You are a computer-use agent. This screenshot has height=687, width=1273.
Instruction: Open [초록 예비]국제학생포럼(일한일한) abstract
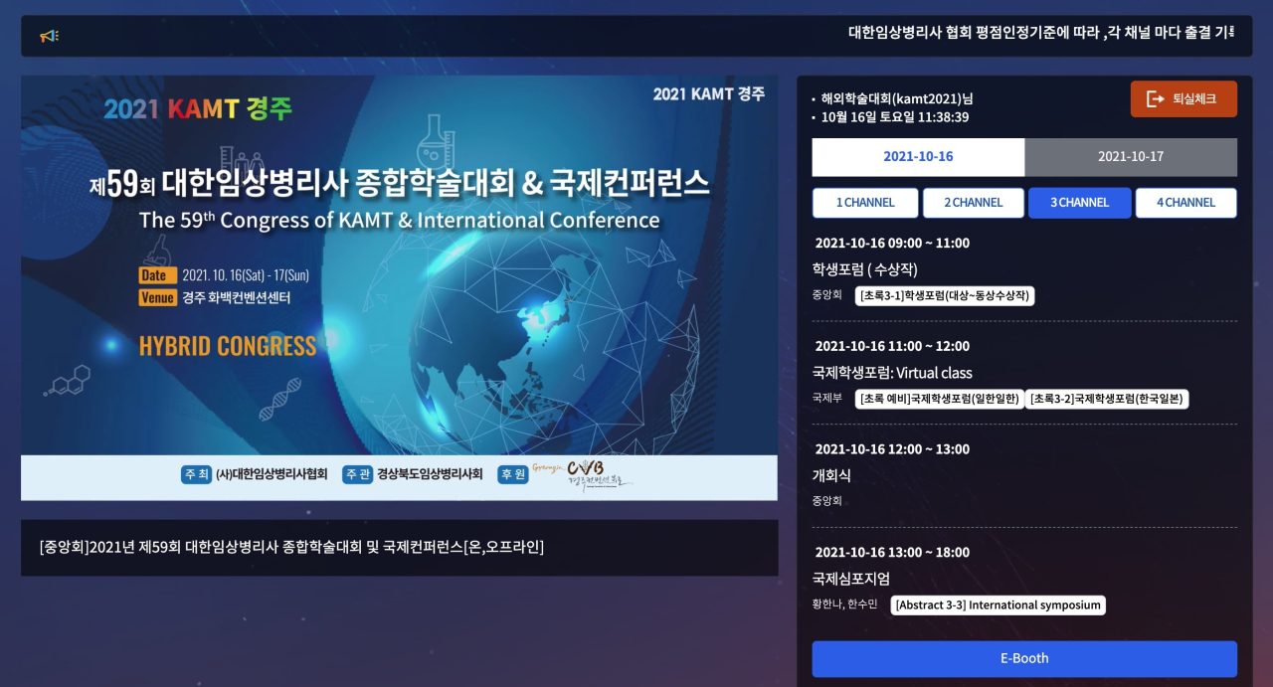tap(939, 399)
